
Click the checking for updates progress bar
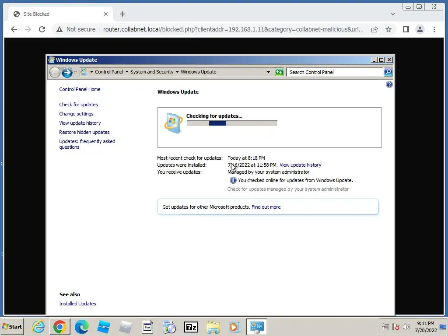pos(232,123)
